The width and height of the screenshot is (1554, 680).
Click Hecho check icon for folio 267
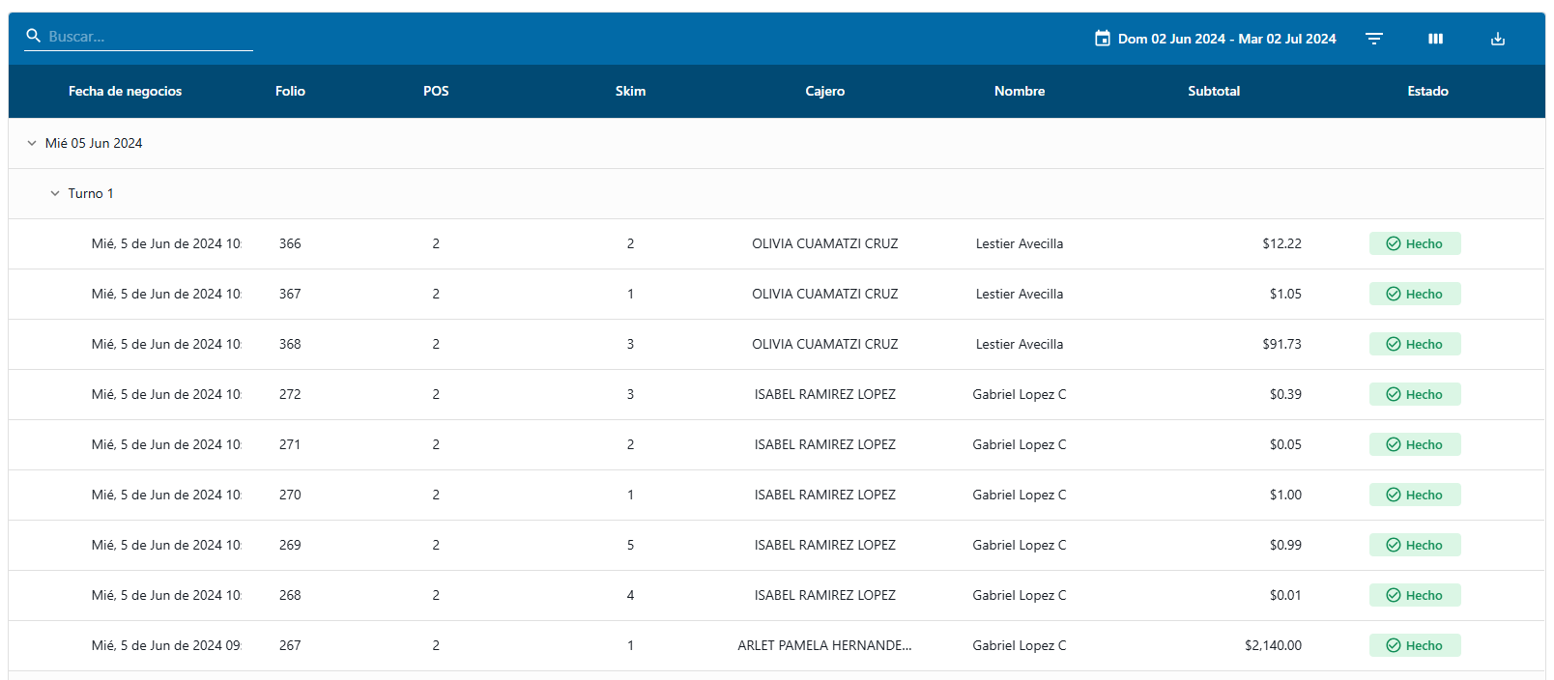(1394, 645)
